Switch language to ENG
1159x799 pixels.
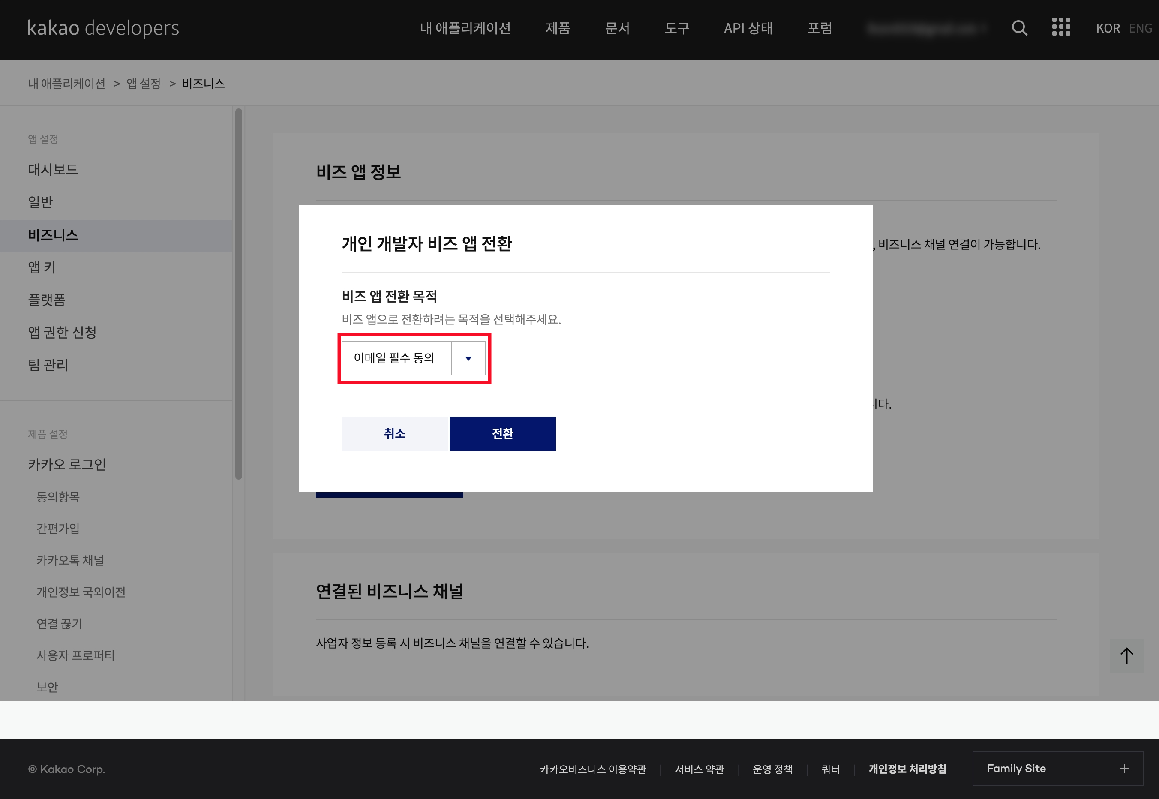click(1140, 29)
